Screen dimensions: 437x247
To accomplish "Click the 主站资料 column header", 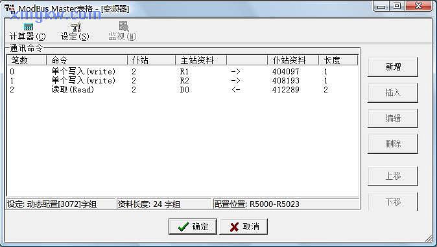I will 201,60.
